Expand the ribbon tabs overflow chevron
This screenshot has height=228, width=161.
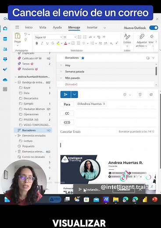104,28
